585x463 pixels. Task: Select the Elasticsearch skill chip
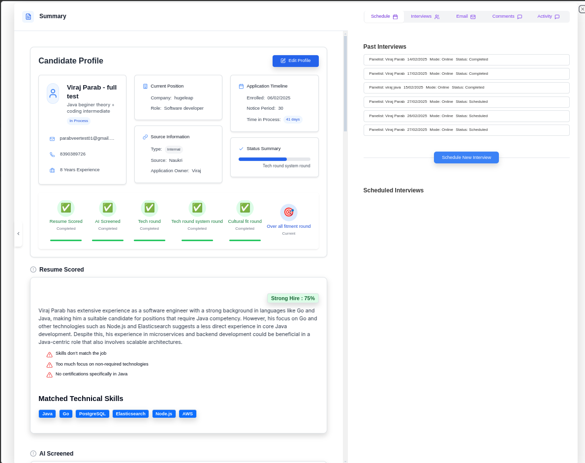[130, 414]
